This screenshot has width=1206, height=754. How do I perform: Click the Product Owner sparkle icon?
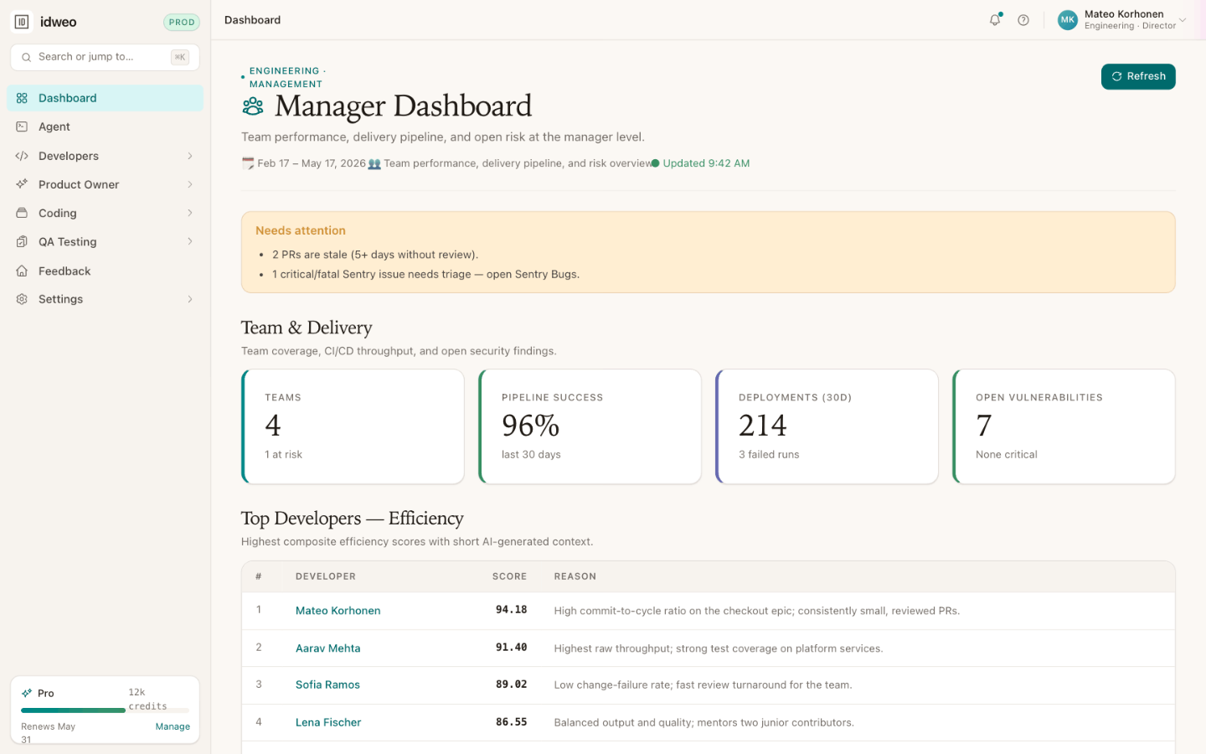[x=22, y=184]
